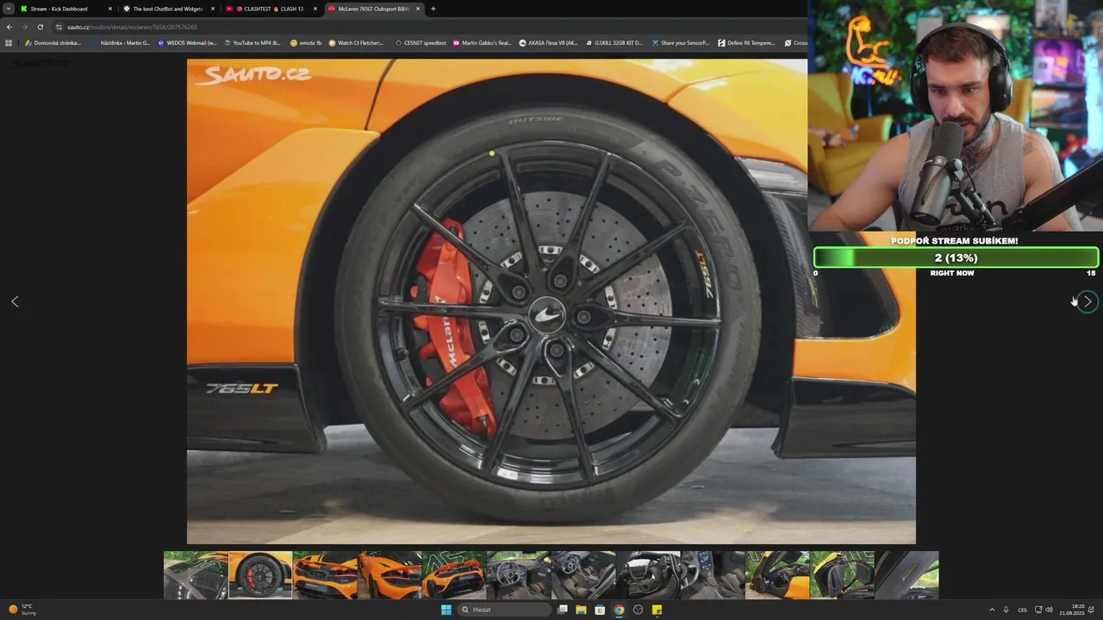Open AKASA Flexa V8 bookmark

tap(548, 42)
